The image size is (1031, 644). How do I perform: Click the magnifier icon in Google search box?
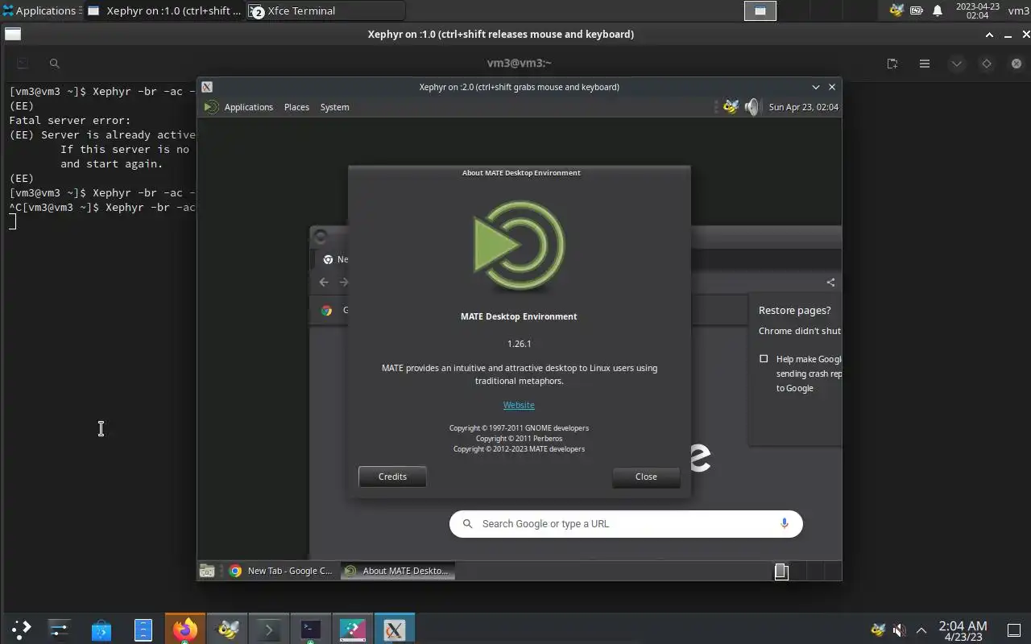tap(467, 524)
